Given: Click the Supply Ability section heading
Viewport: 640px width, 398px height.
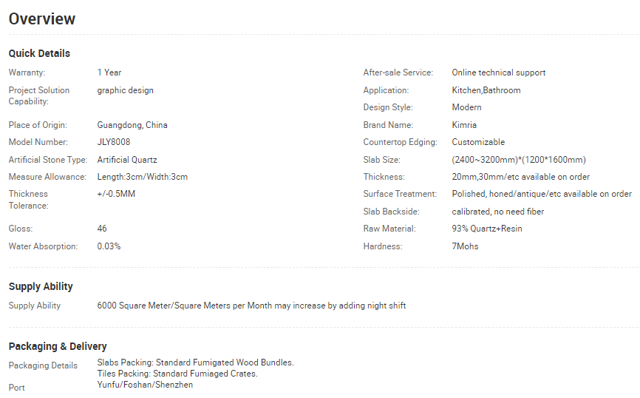Looking at the screenshot, I should (x=41, y=286).
